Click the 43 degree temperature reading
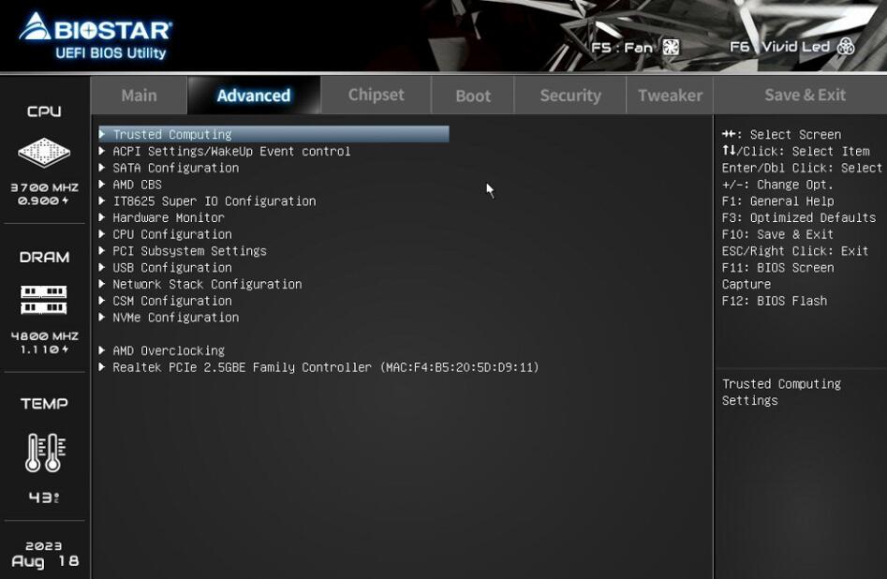887x579 pixels. point(44,497)
